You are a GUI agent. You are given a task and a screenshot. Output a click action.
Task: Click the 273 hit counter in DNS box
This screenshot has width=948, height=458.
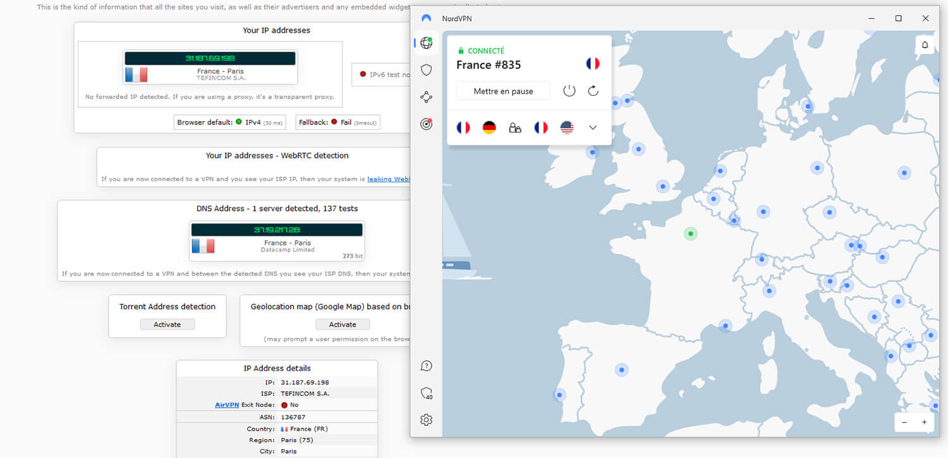point(352,256)
